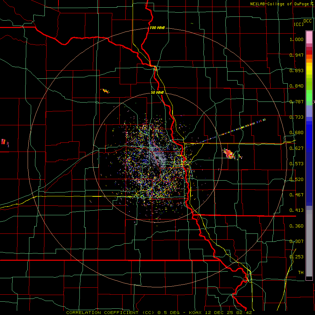Select the 0.520 legend value
This screenshot has width=315, height=315.
(x=296, y=180)
